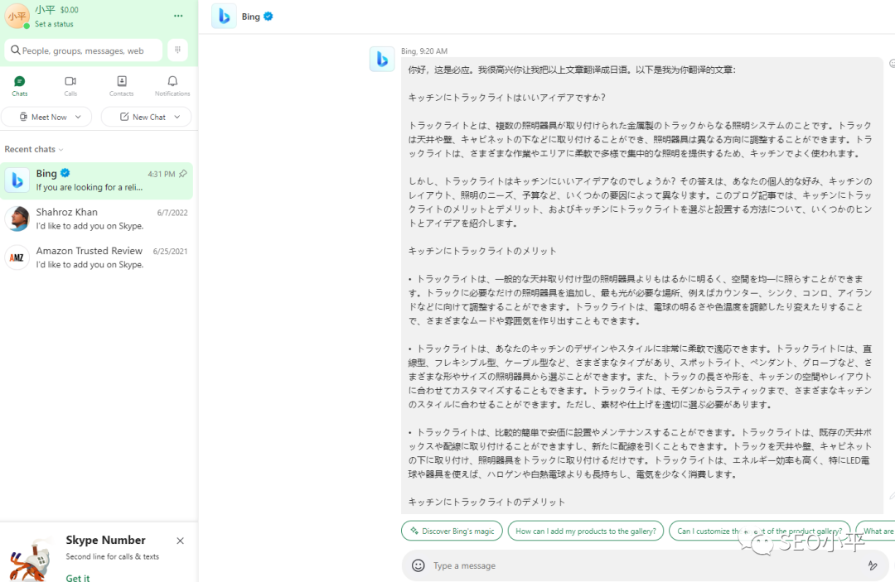Click the magic pen icon in message box
895x582 pixels.
pos(872,565)
